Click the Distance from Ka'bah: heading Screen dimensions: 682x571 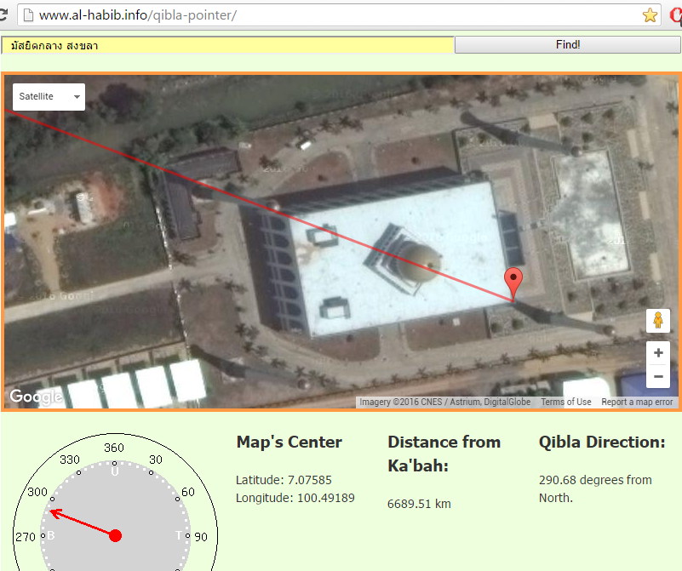[444, 454]
